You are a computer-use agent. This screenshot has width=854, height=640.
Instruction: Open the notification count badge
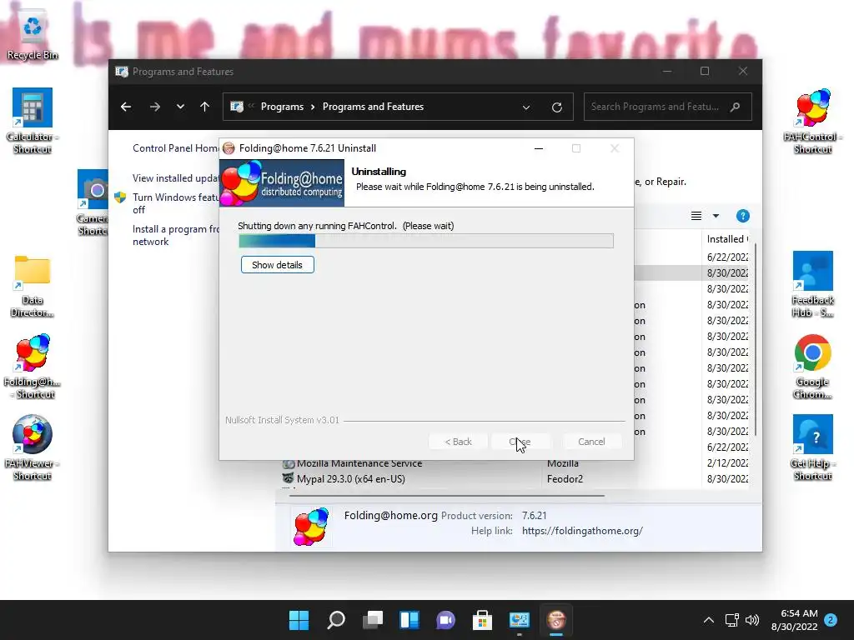coord(831,620)
